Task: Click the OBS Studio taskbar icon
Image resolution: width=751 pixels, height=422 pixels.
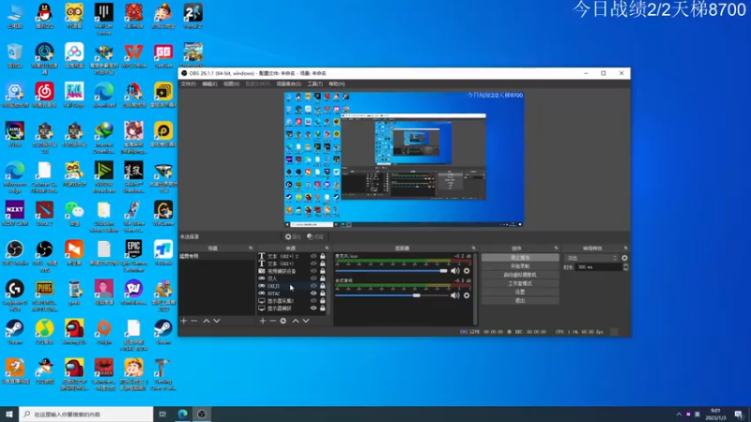Action: (x=202, y=414)
